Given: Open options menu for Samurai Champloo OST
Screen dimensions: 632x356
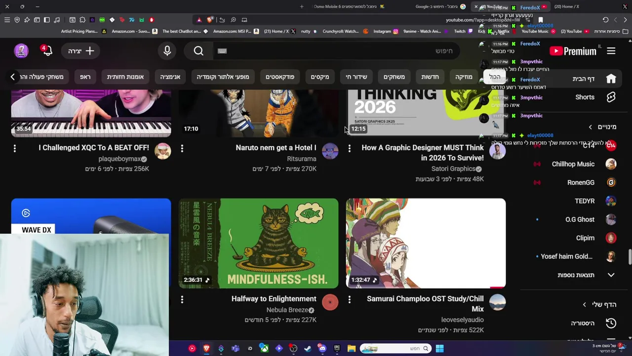Looking at the screenshot, I should [x=349, y=299].
